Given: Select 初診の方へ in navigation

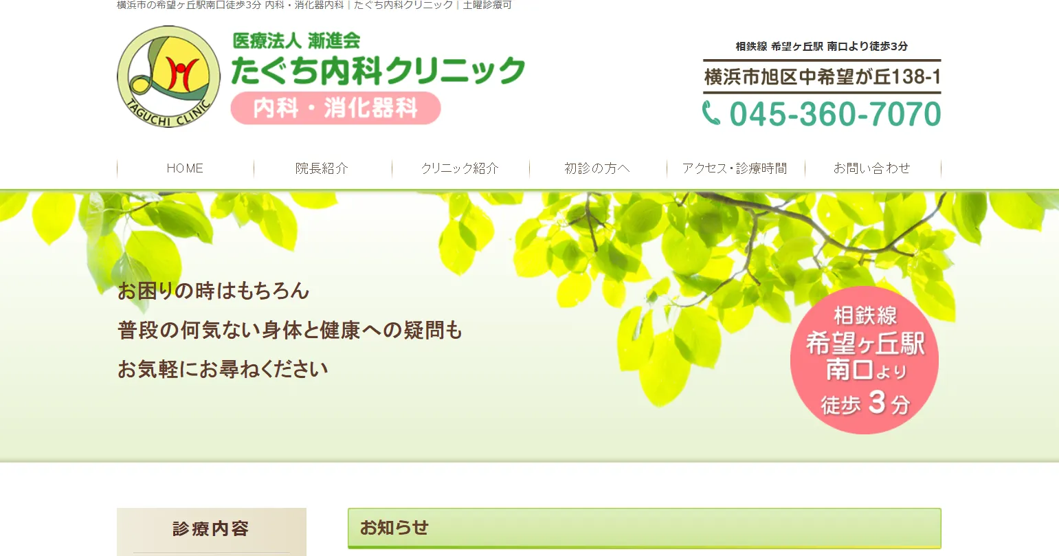Looking at the screenshot, I should (x=598, y=168).
